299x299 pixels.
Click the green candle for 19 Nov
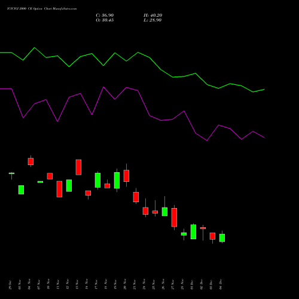(117, 181)
